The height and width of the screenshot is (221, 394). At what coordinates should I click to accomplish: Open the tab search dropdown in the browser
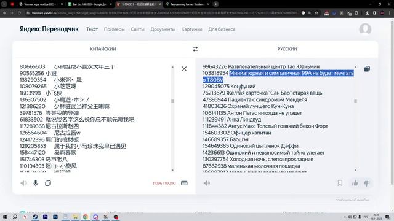click(x=4, y=4)
